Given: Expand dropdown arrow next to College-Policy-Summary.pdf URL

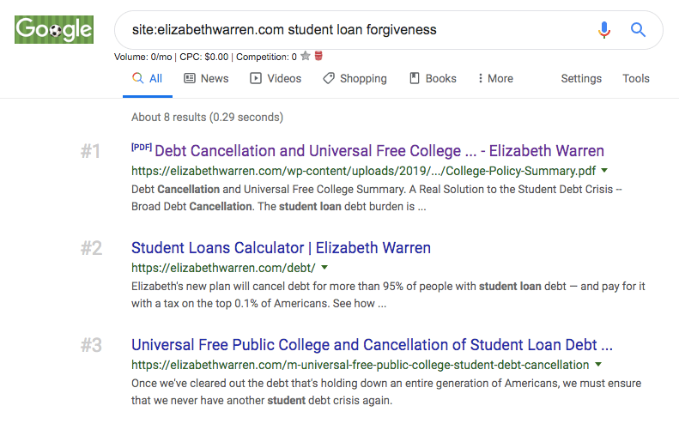Looking at the screenshot, I should (604, 170).
